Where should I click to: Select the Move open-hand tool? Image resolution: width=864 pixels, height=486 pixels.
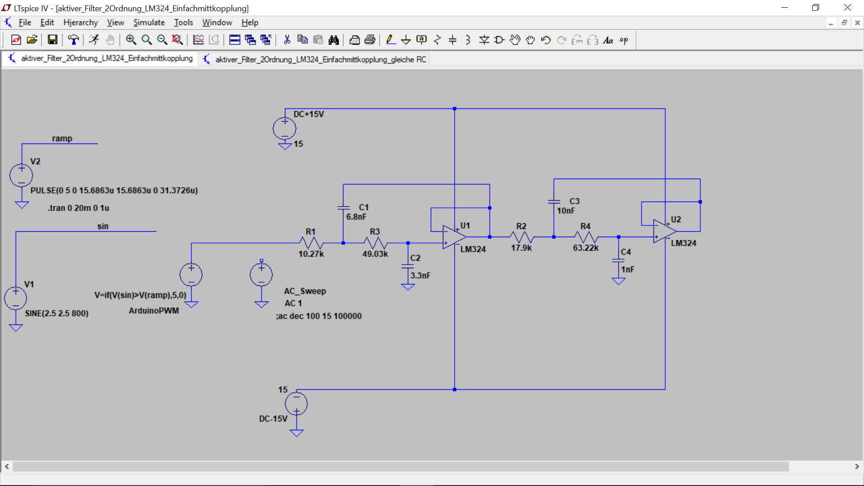click(515, 40)
